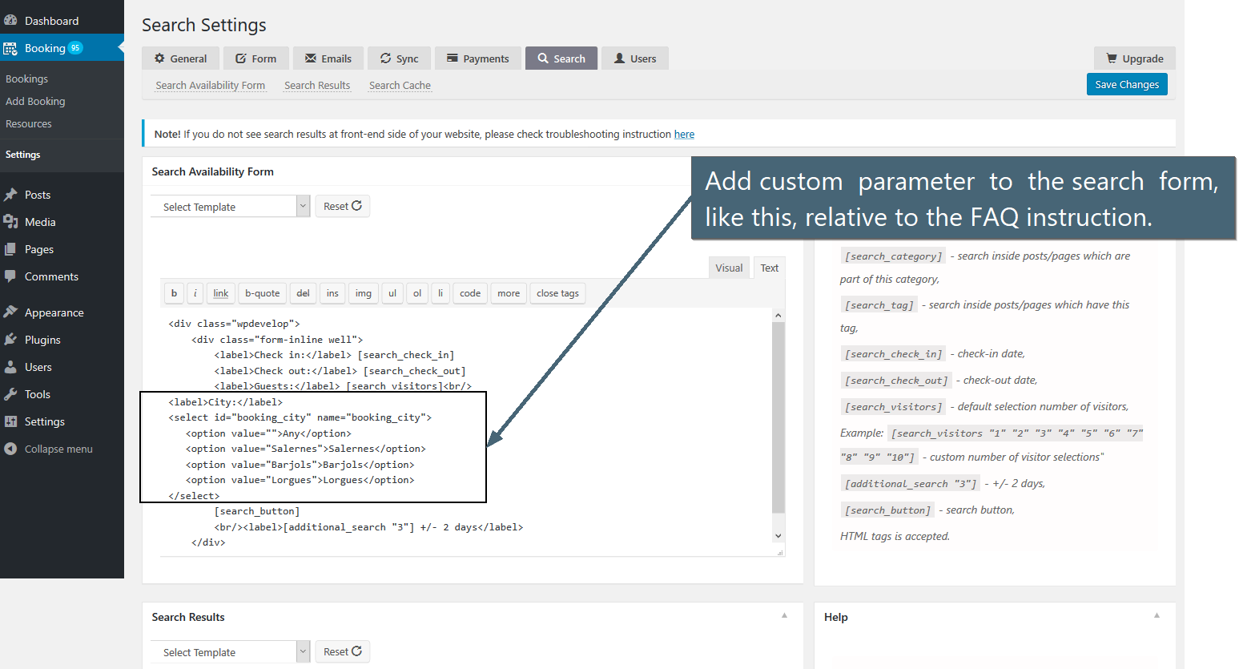
Task: Open the Resources submenu item
Action: [x=29, y=123]
